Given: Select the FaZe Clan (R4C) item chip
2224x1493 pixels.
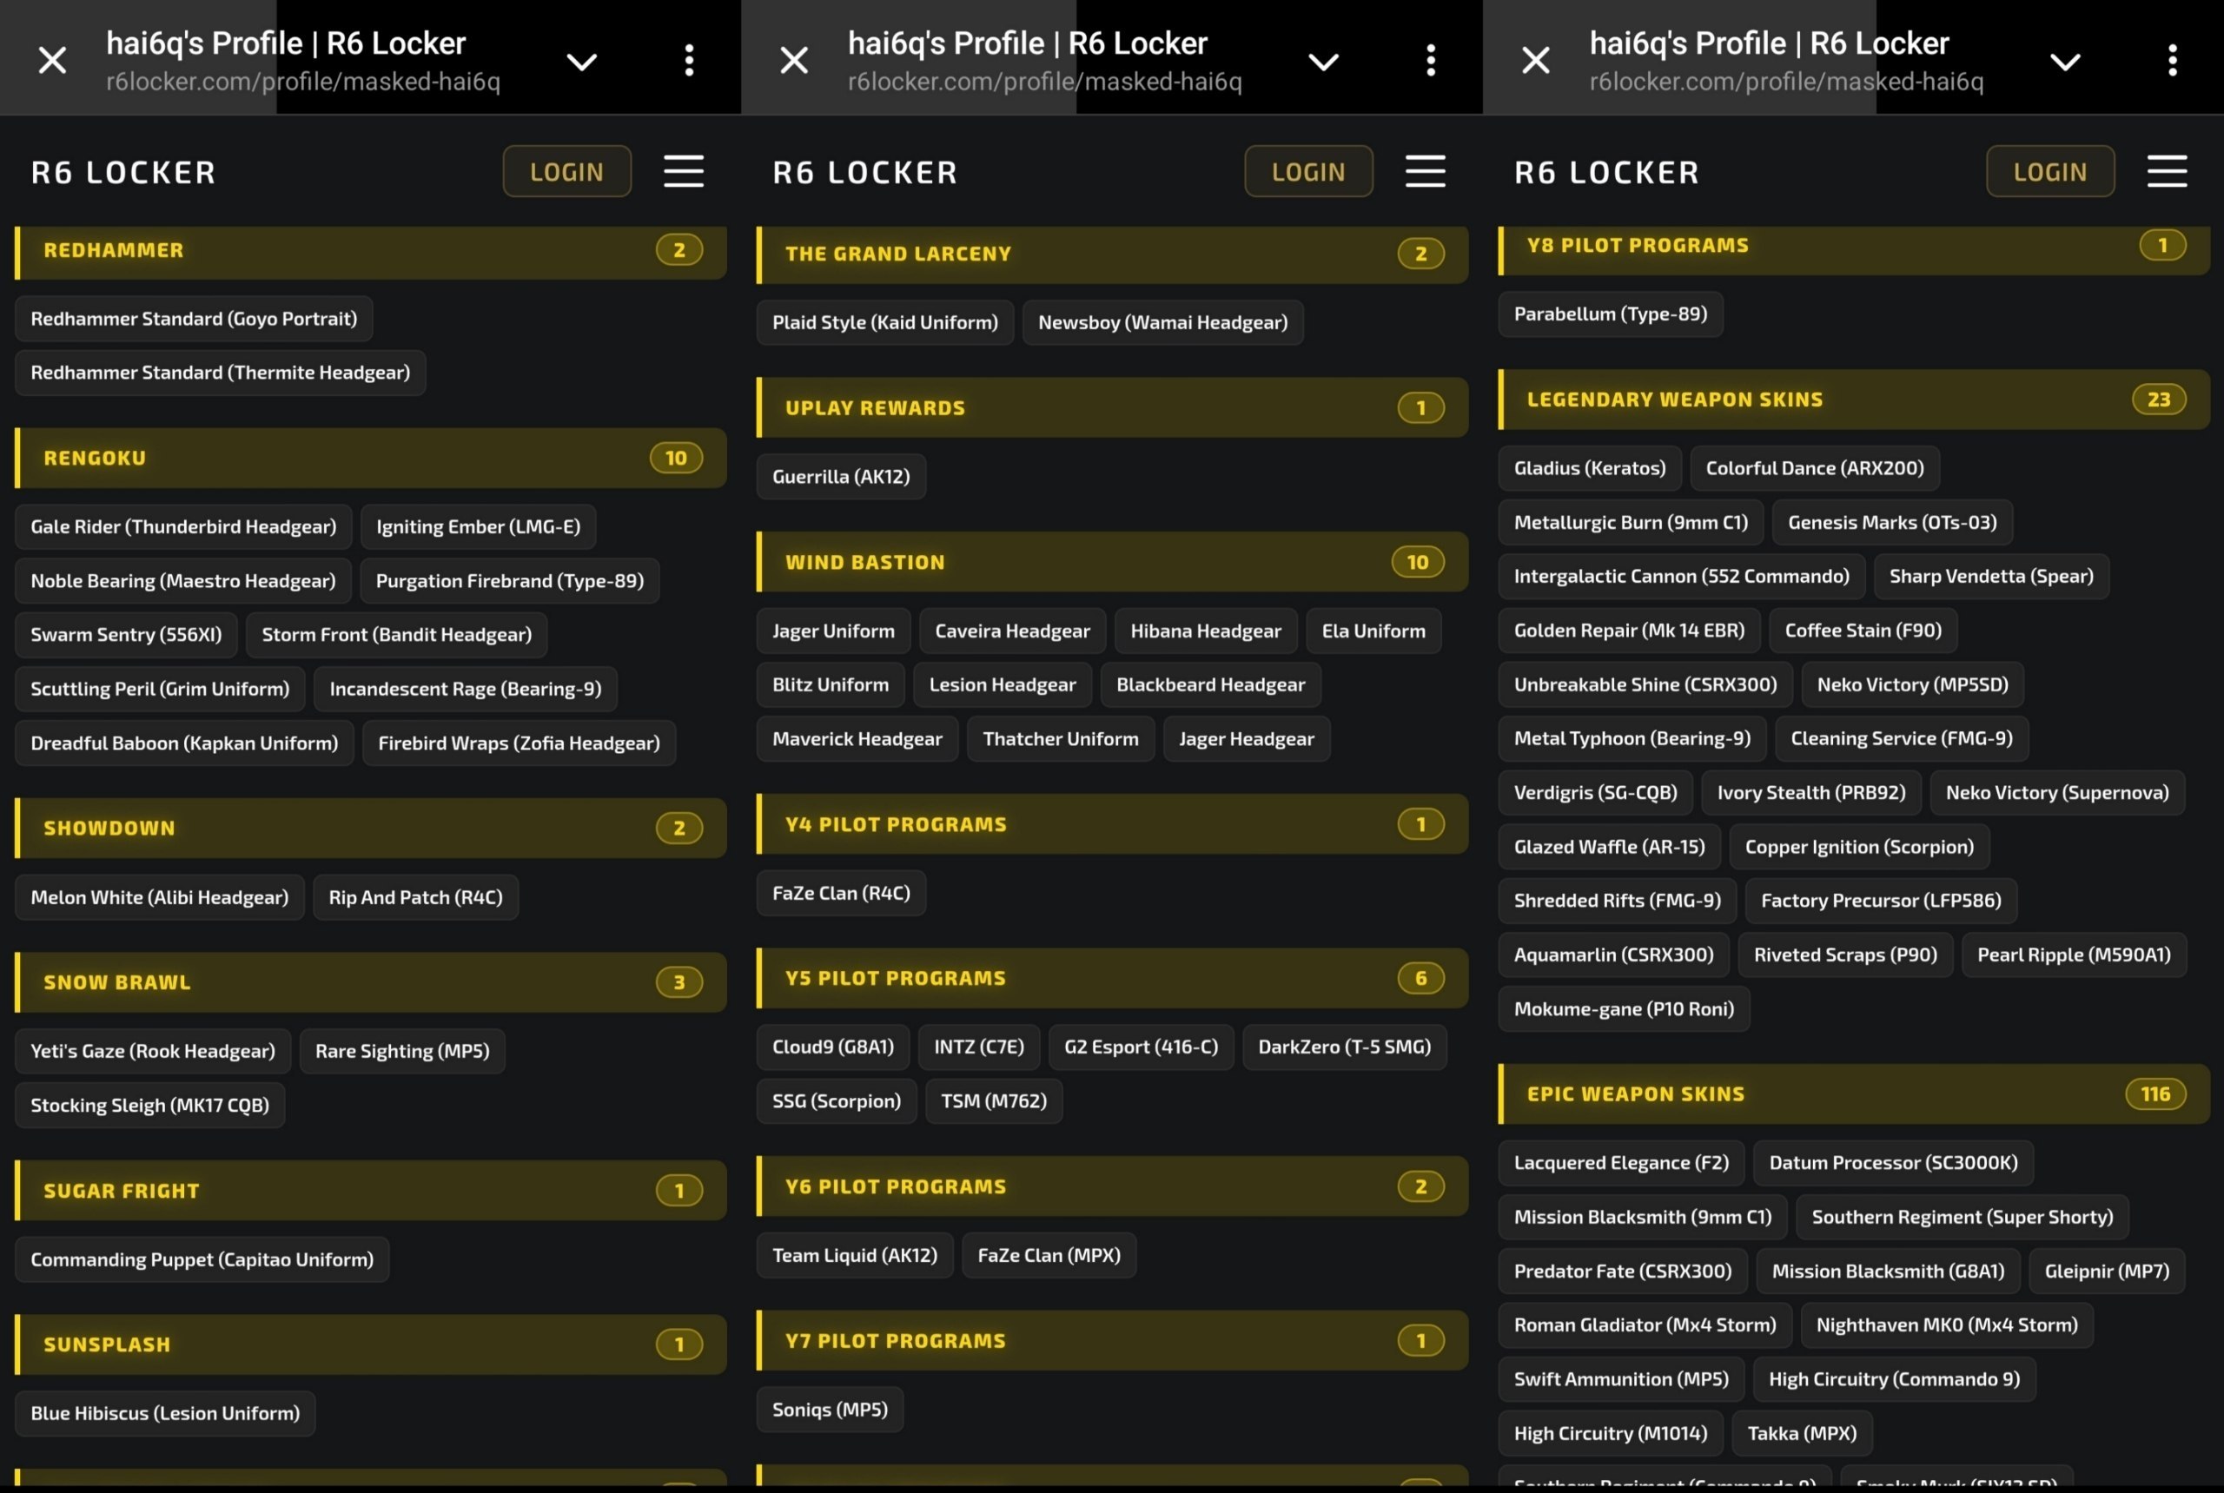Looking at the screenshot, I should click(x=841, y=893).
